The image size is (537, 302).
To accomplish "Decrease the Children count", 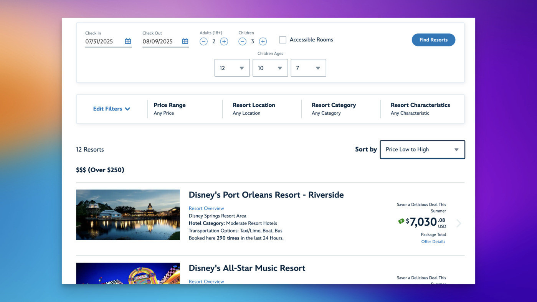I will pos(242,41).
